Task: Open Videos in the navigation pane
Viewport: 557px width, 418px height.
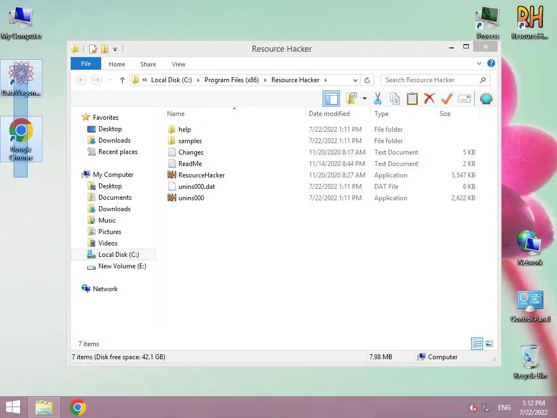Action: tap(108, 243)
